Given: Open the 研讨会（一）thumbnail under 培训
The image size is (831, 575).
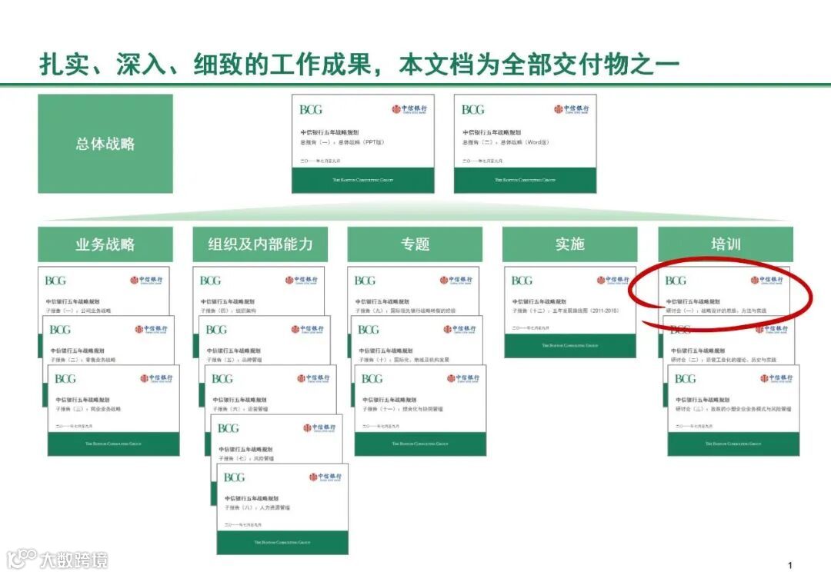Looking at the screenshot, I should tap(724, 290).
